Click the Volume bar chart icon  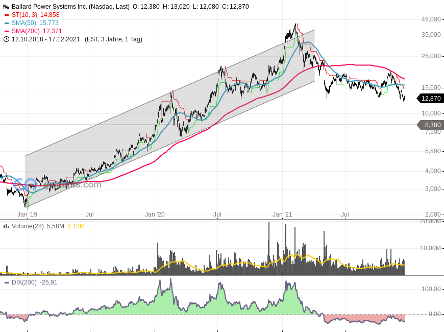(6, 226)
